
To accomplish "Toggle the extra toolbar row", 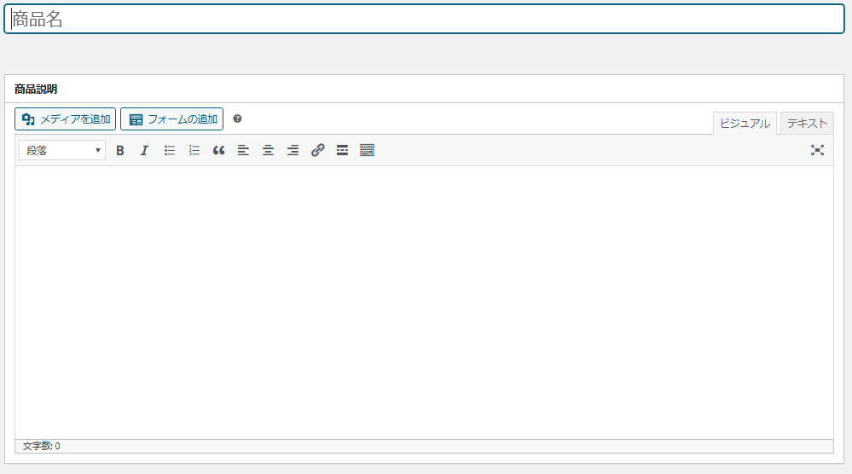I will tap(368, 151).
